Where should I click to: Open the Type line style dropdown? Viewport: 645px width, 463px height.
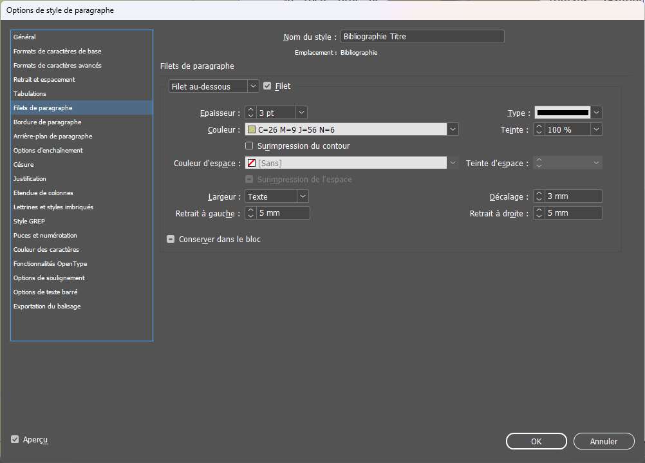(x=596, y=113)
